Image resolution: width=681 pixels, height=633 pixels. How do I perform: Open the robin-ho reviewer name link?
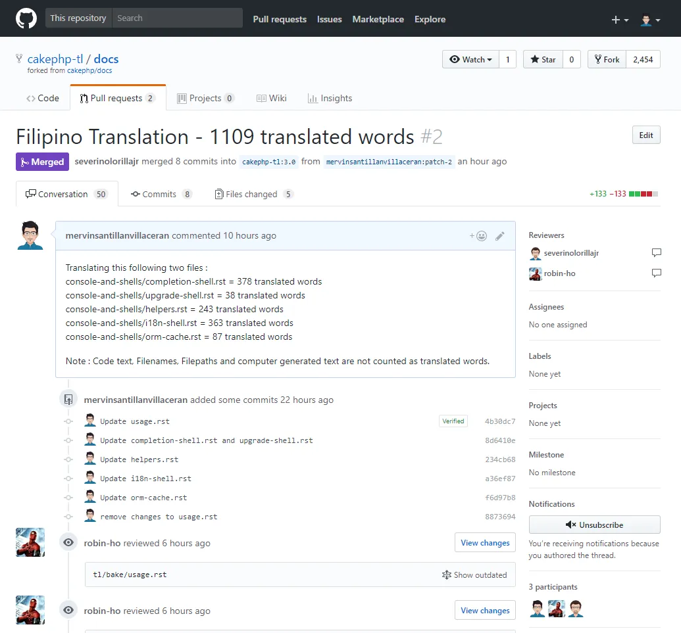pyautogui.click(x=559, y=273)
